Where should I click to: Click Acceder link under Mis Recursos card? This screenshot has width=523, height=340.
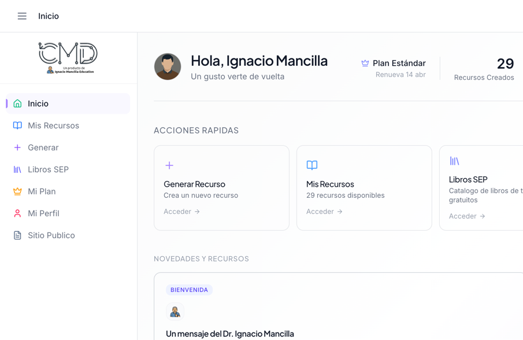(324, 212)
